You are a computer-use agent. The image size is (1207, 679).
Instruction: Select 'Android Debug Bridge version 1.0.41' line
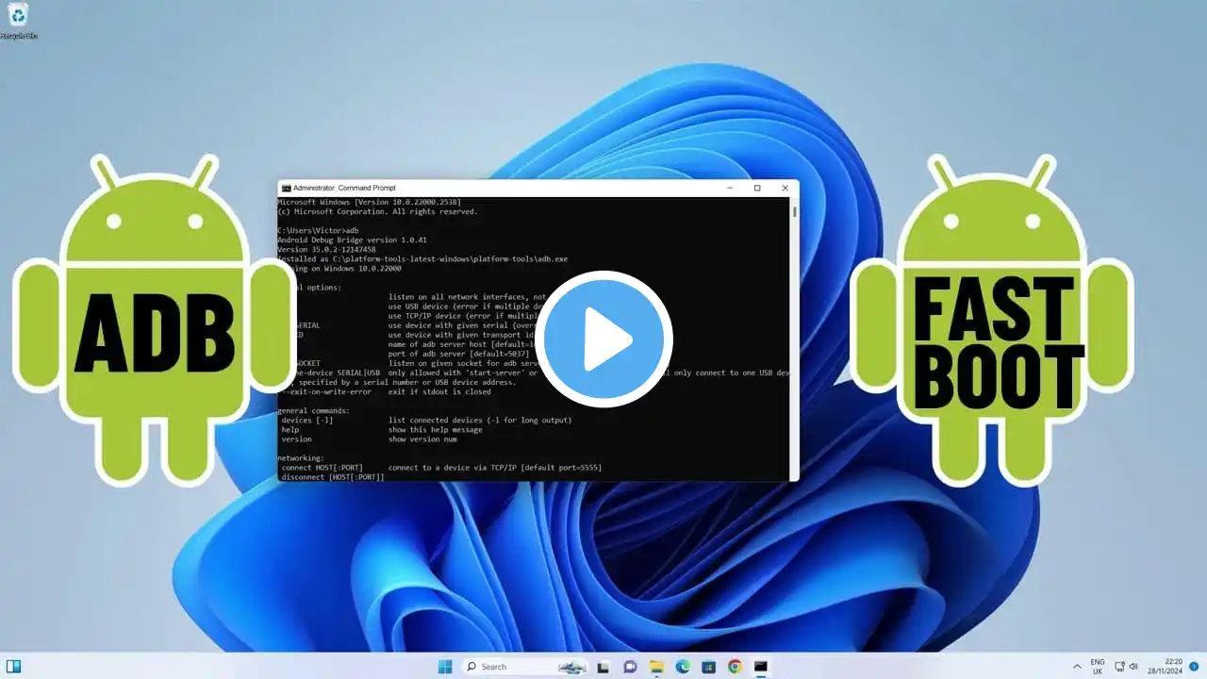point(352,240)
